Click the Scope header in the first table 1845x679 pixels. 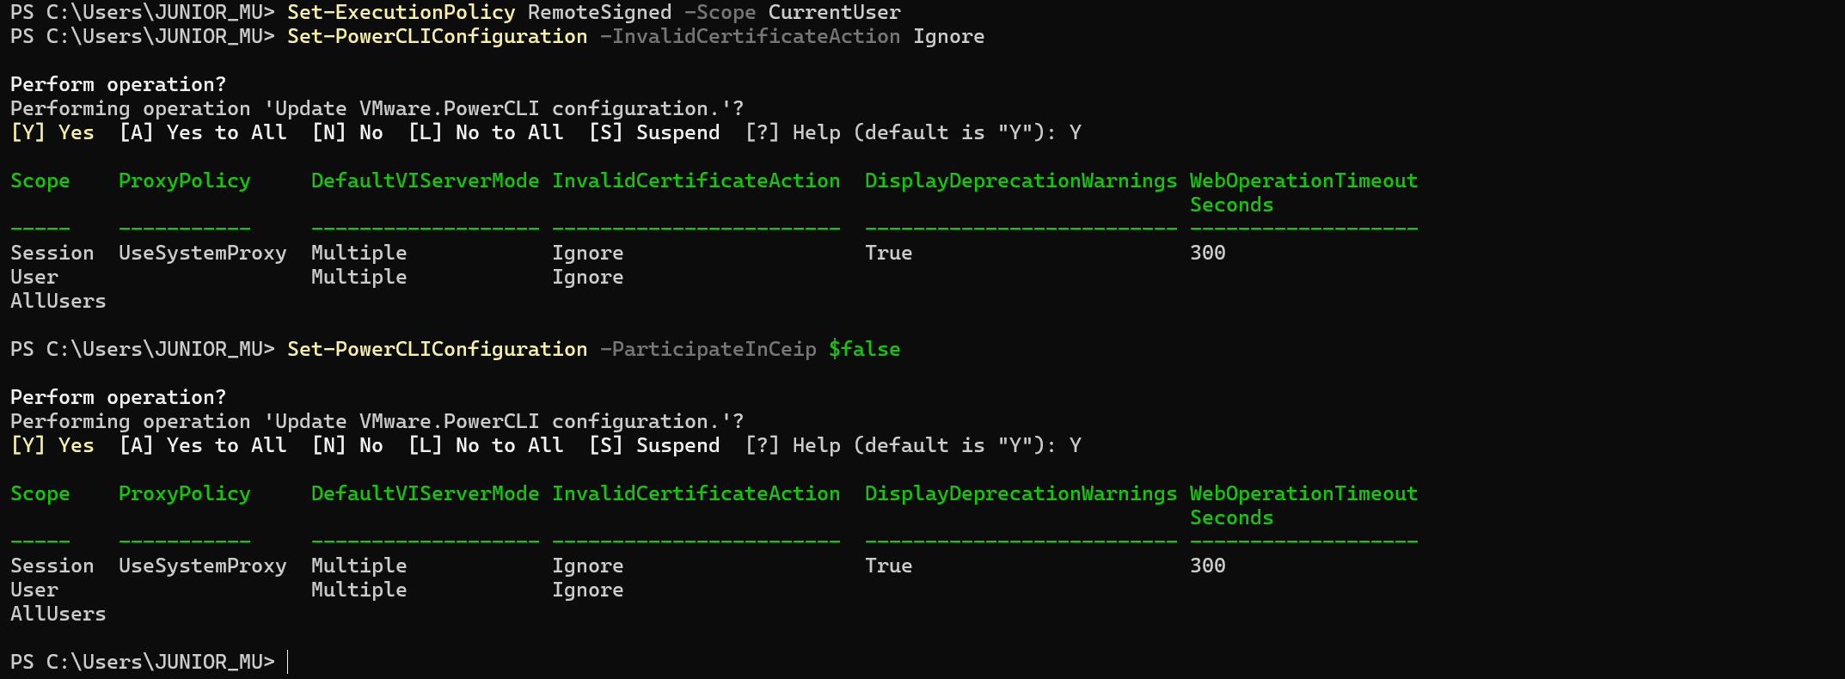[40, 181]
